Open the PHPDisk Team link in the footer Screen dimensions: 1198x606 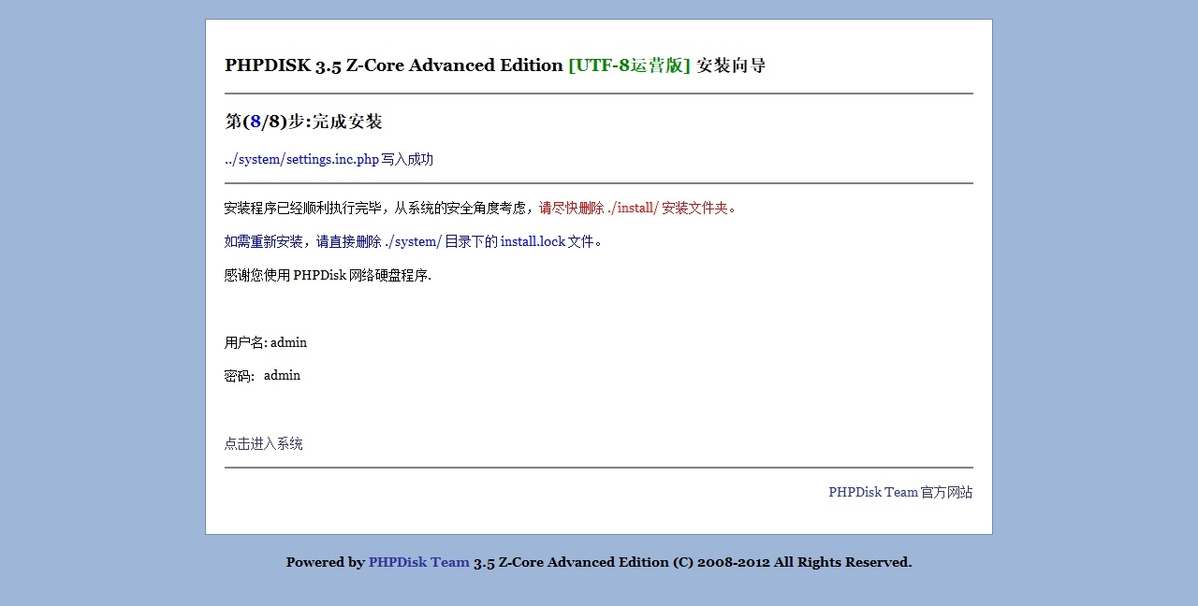coord(418,562)
